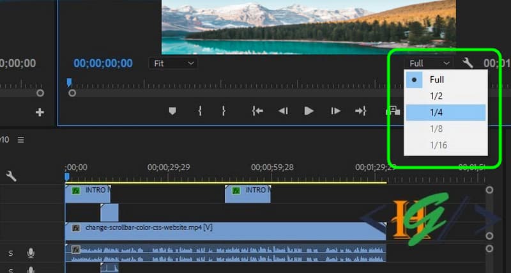This screenshot has width=511, height=273.
Task: Click the Add Marker button in transport controls
Action: coord(172,111)
